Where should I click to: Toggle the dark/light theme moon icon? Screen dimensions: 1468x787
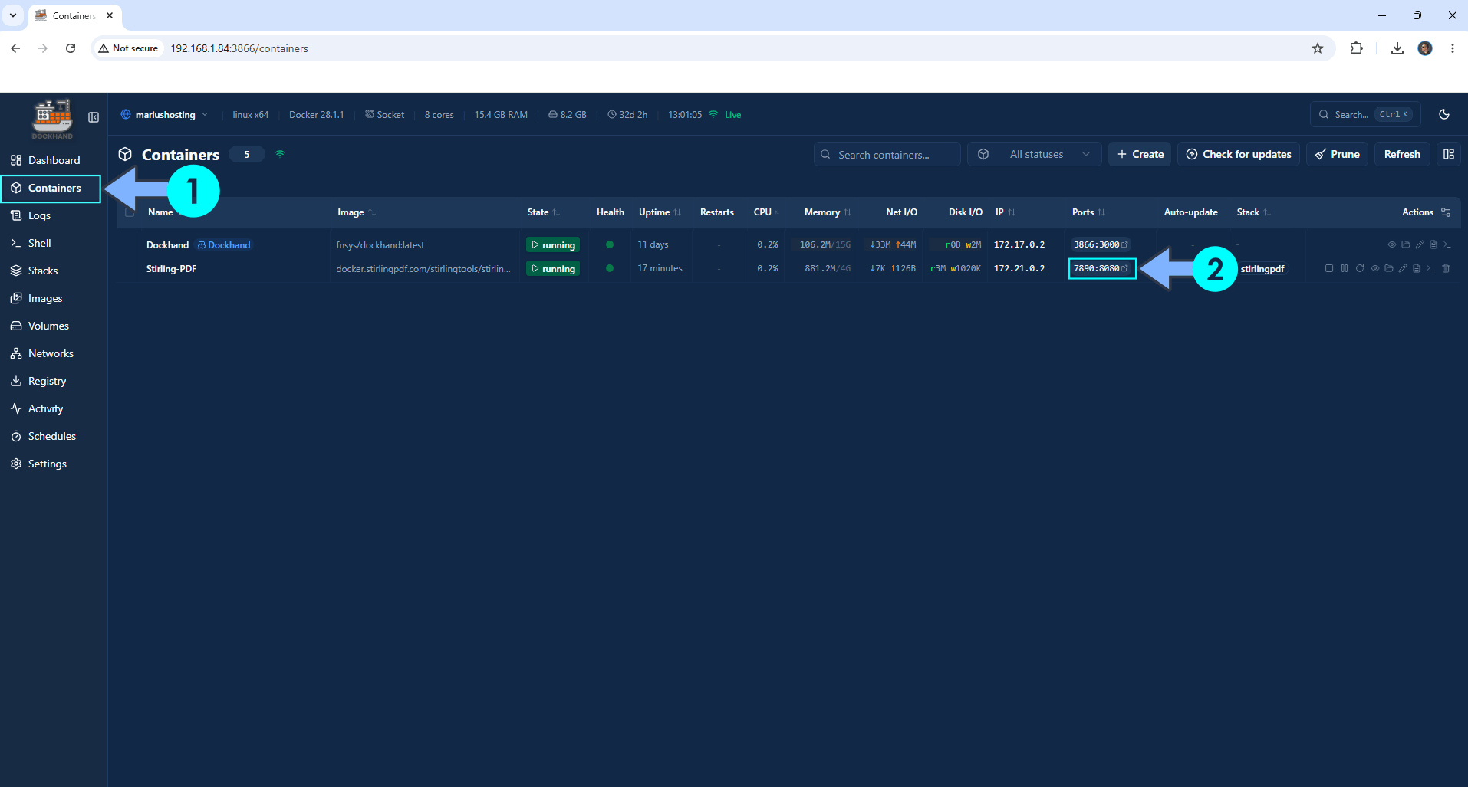[x=1444, y=114]
